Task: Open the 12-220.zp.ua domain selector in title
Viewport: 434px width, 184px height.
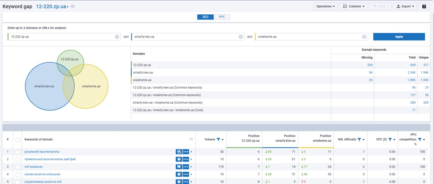Action: 52,7
